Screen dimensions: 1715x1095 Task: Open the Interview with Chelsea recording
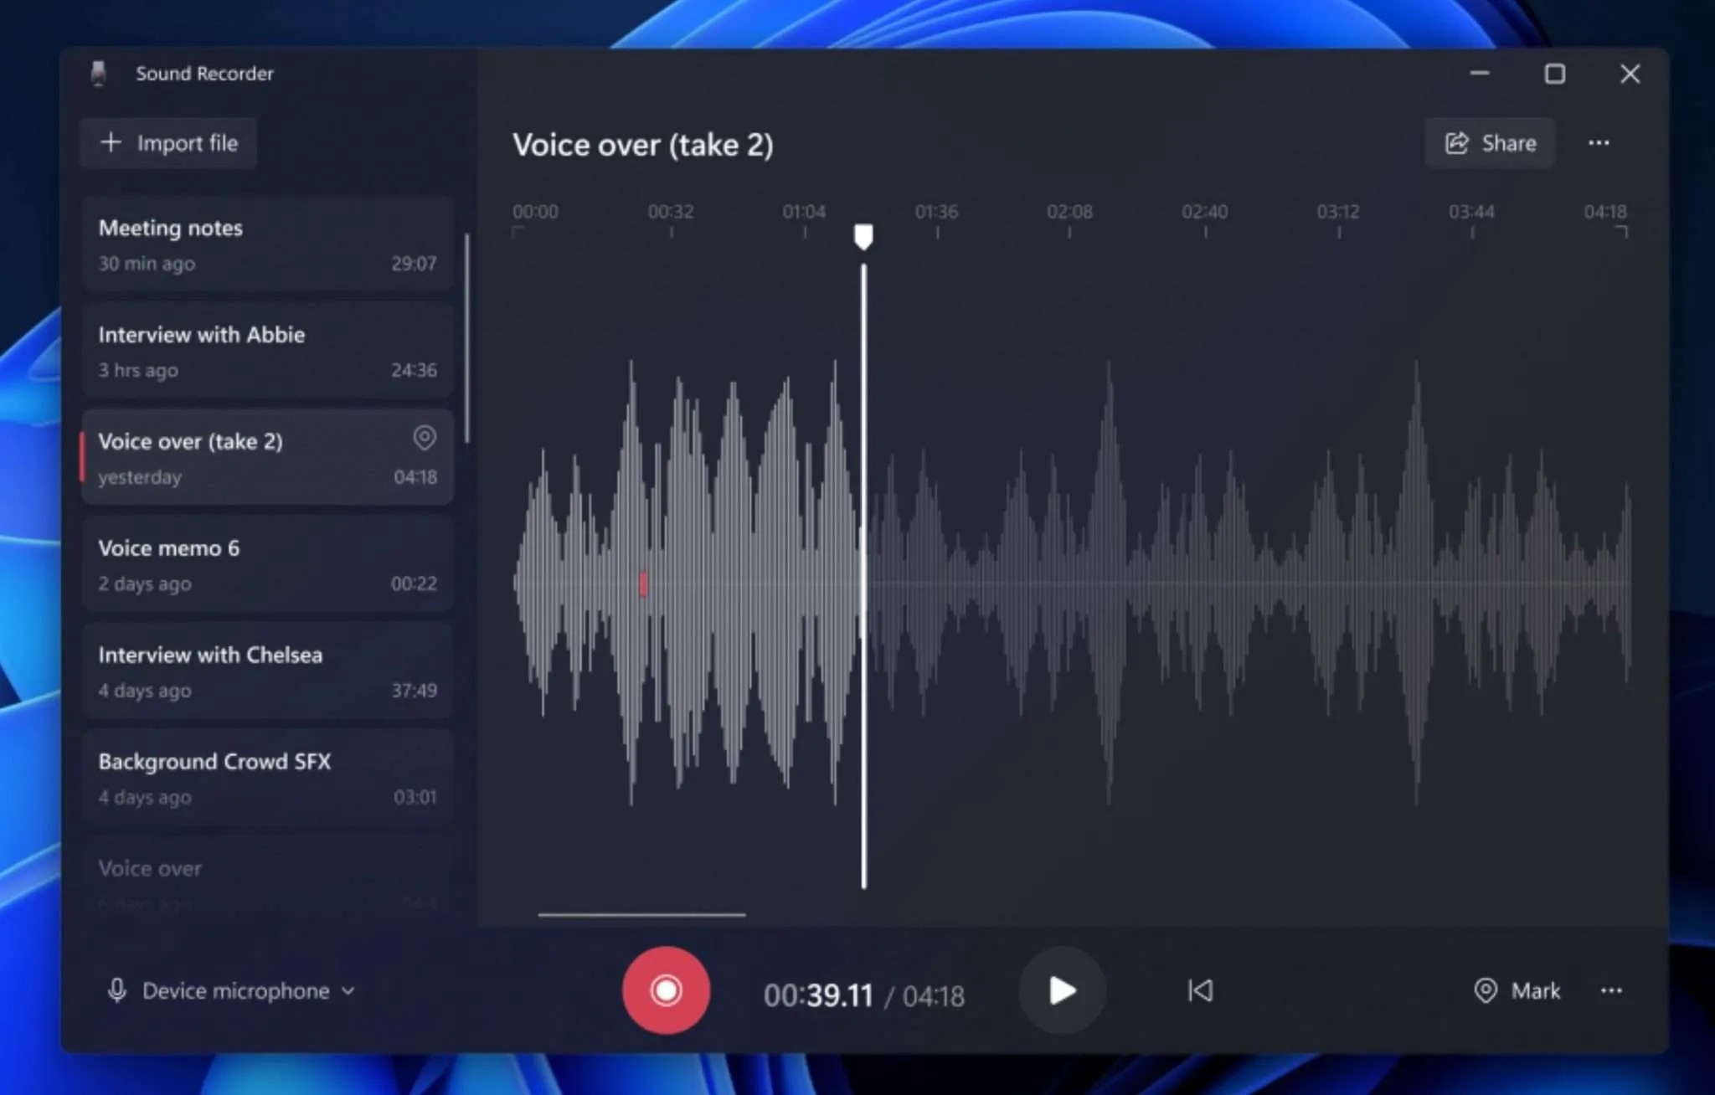click(x=267, y=671)
